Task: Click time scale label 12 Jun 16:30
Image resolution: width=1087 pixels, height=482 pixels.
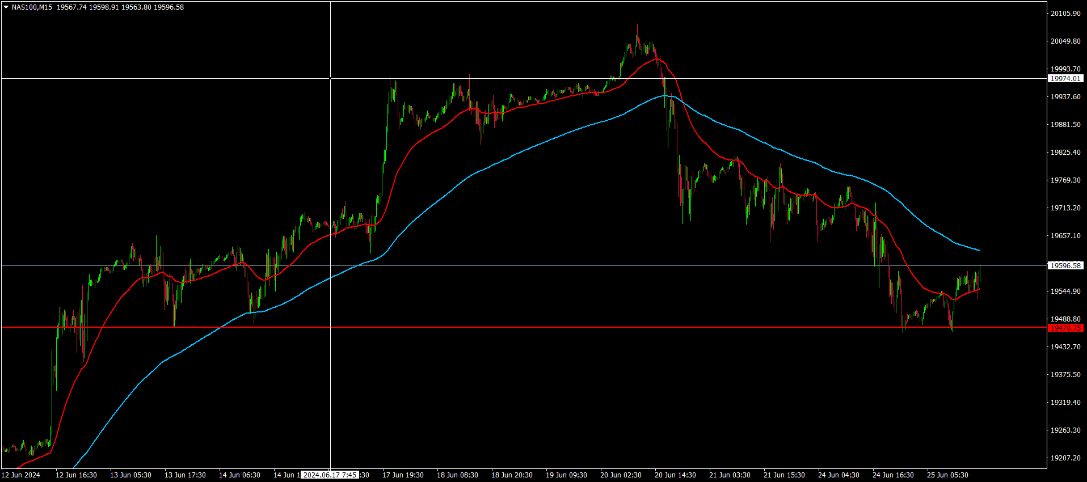Action: pos(77,475)
